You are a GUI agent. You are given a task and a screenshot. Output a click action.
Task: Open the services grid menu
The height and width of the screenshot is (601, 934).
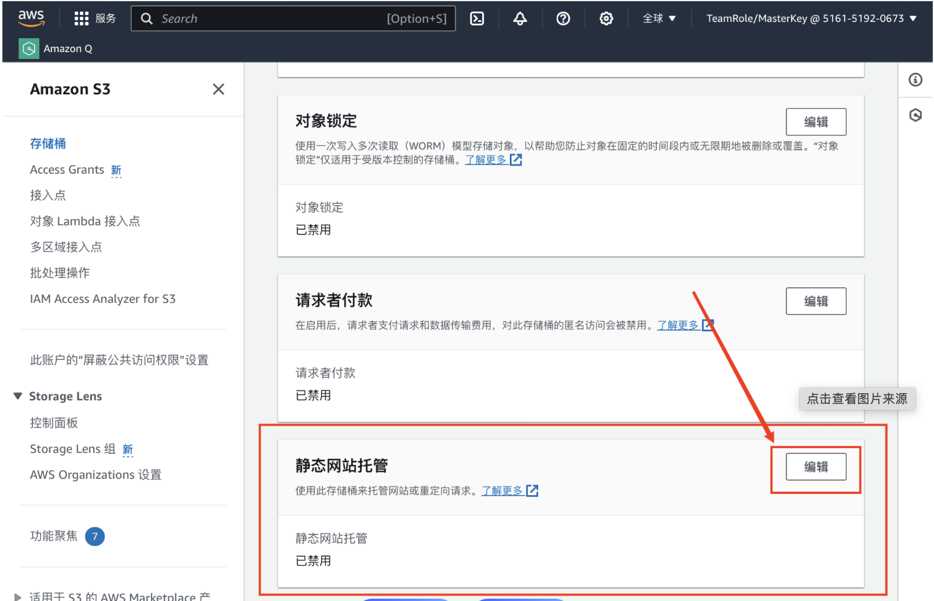[81, 19]
